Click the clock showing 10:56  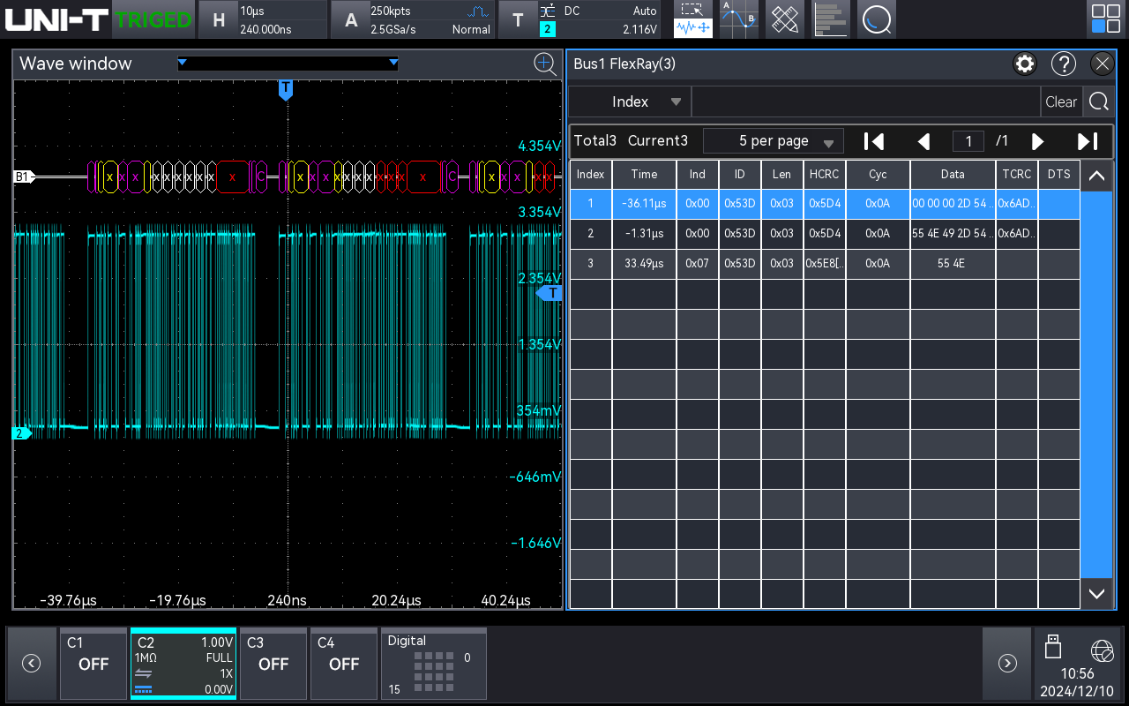(1077, 674)
